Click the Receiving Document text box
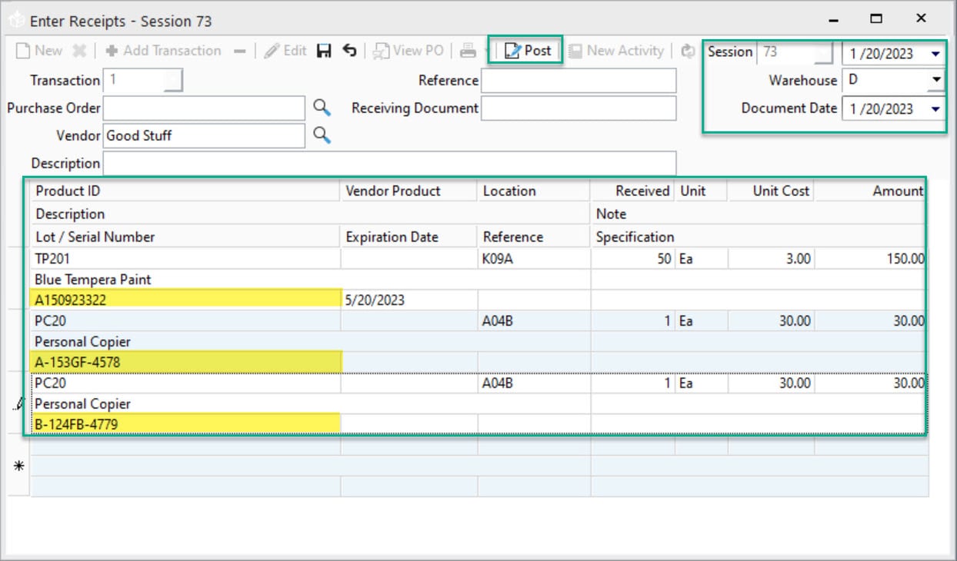This screenshot has width=957, height=561. coord(577,108)
